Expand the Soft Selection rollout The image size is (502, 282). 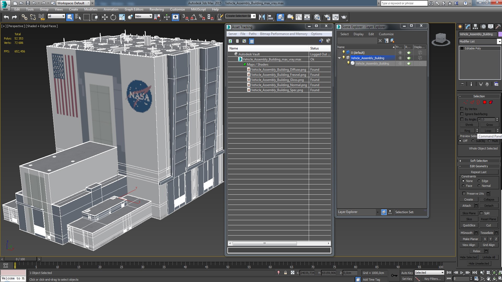[x=479, y=161]
